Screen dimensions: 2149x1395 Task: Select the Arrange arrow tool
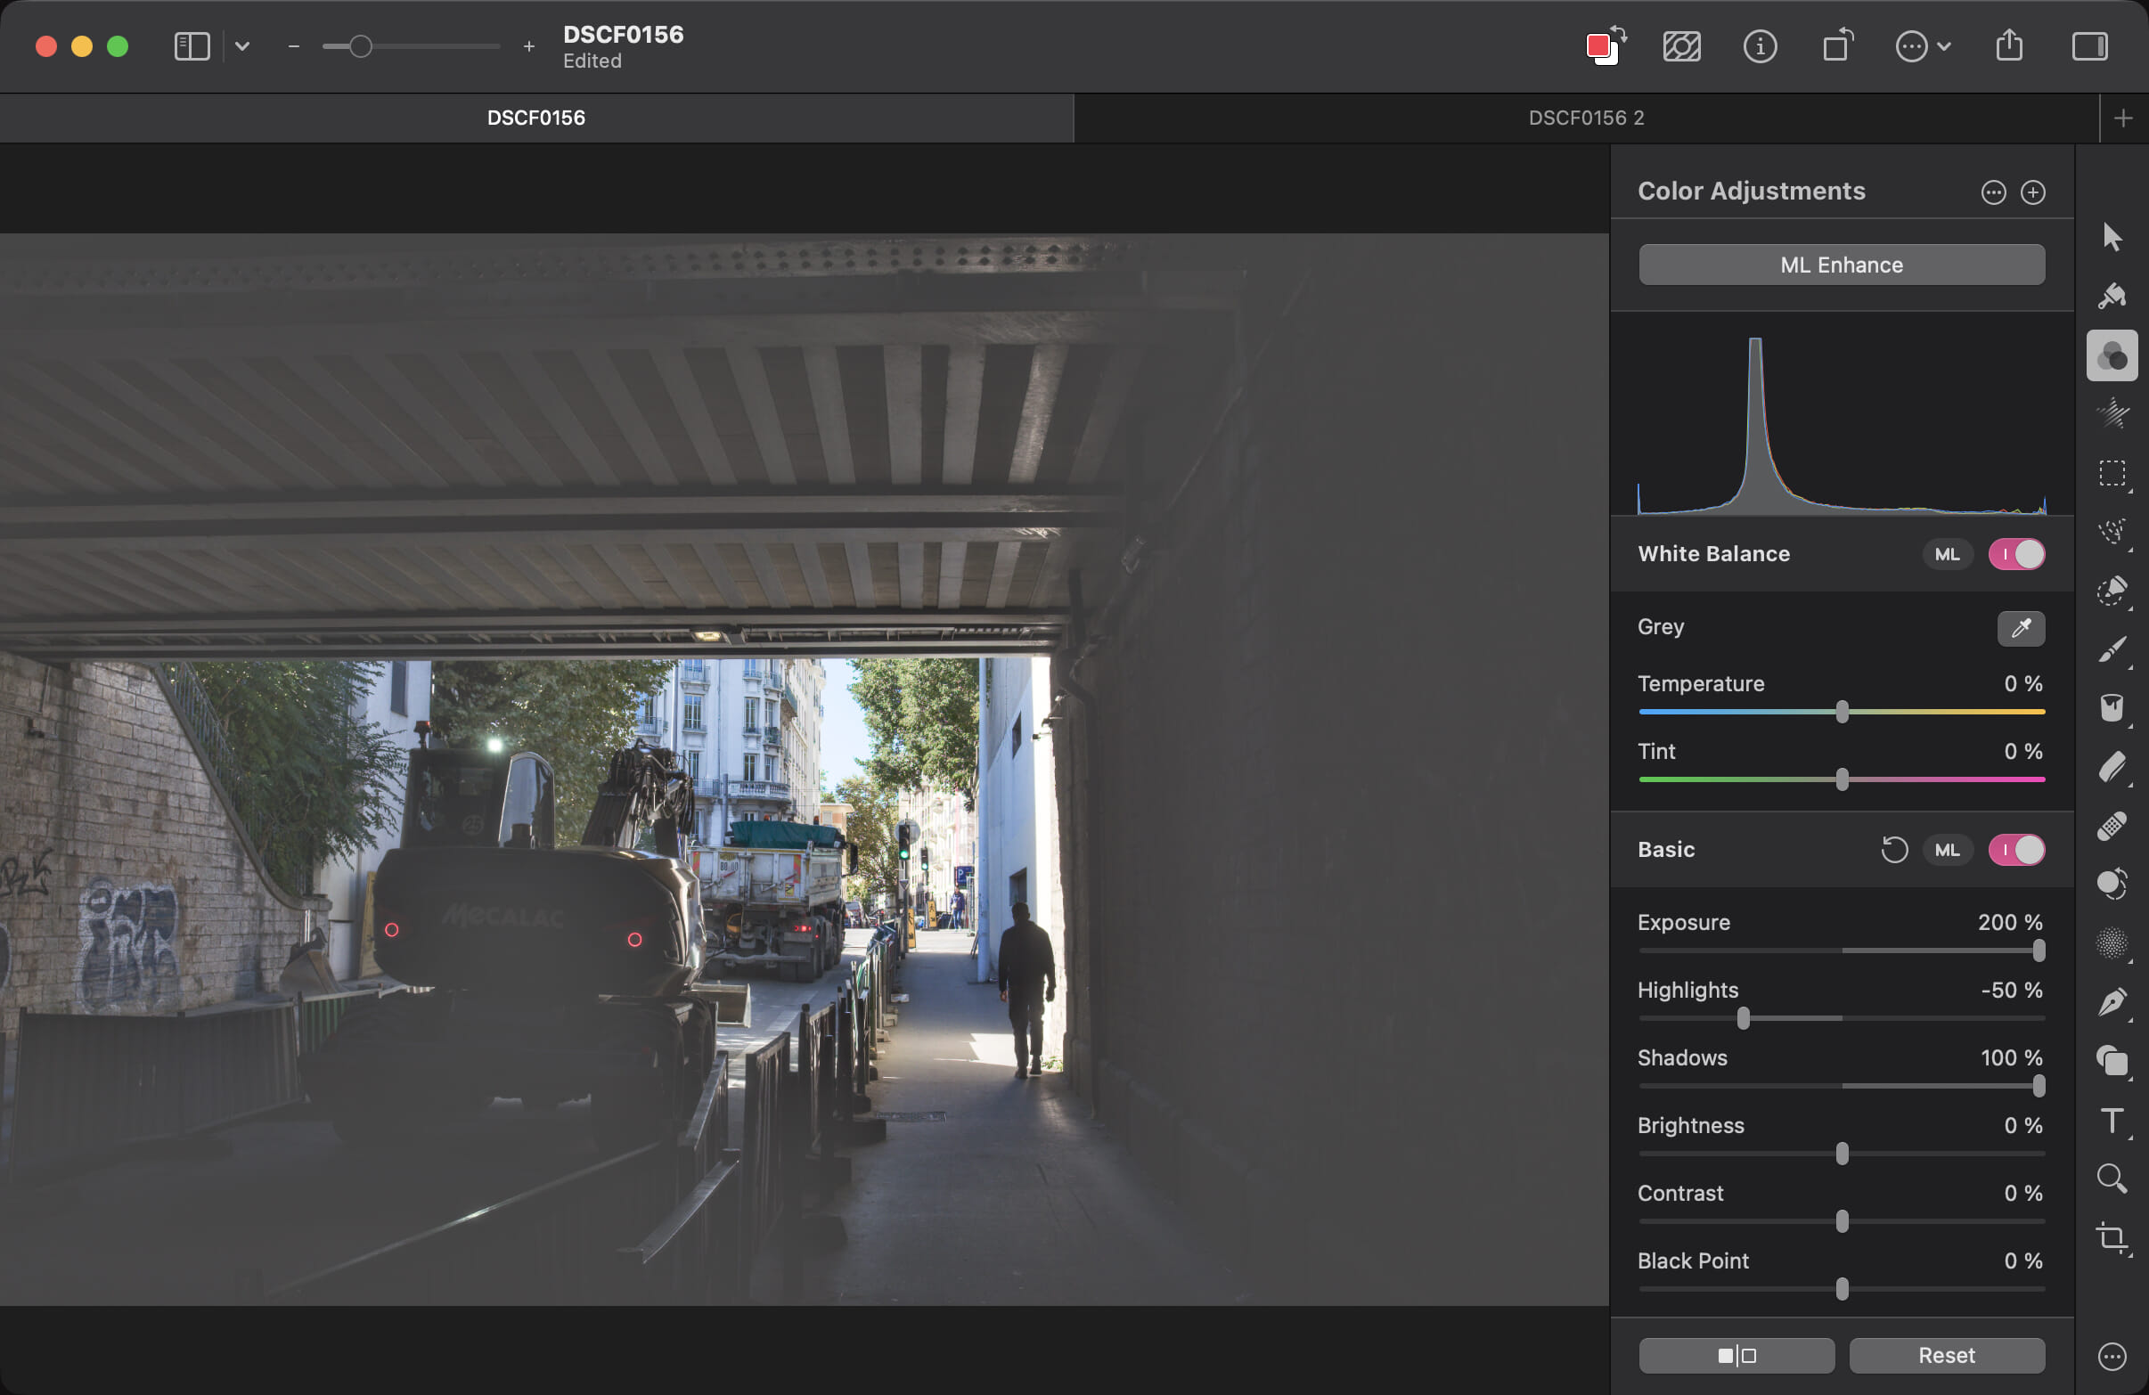coord(2112,238)
